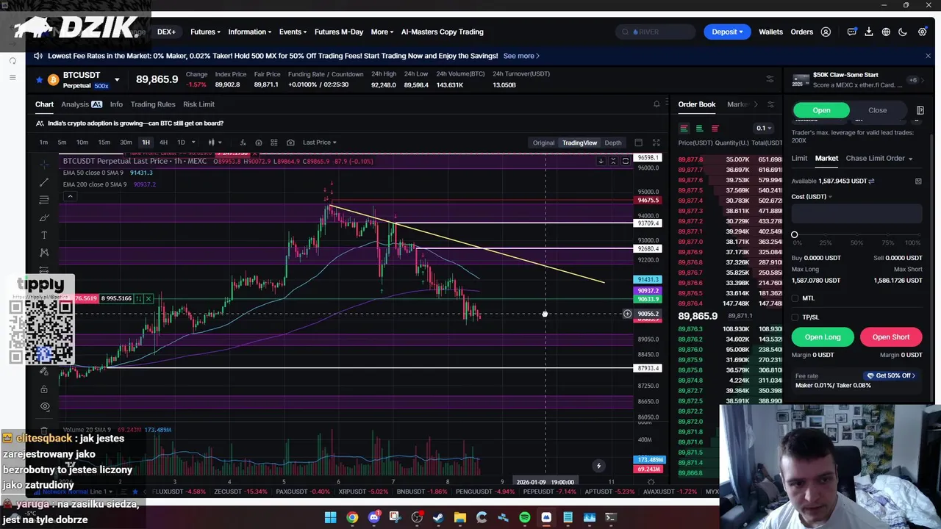
Task: Select the crosshair cursor tool in chart sidebar
Action: coord(44,163)
